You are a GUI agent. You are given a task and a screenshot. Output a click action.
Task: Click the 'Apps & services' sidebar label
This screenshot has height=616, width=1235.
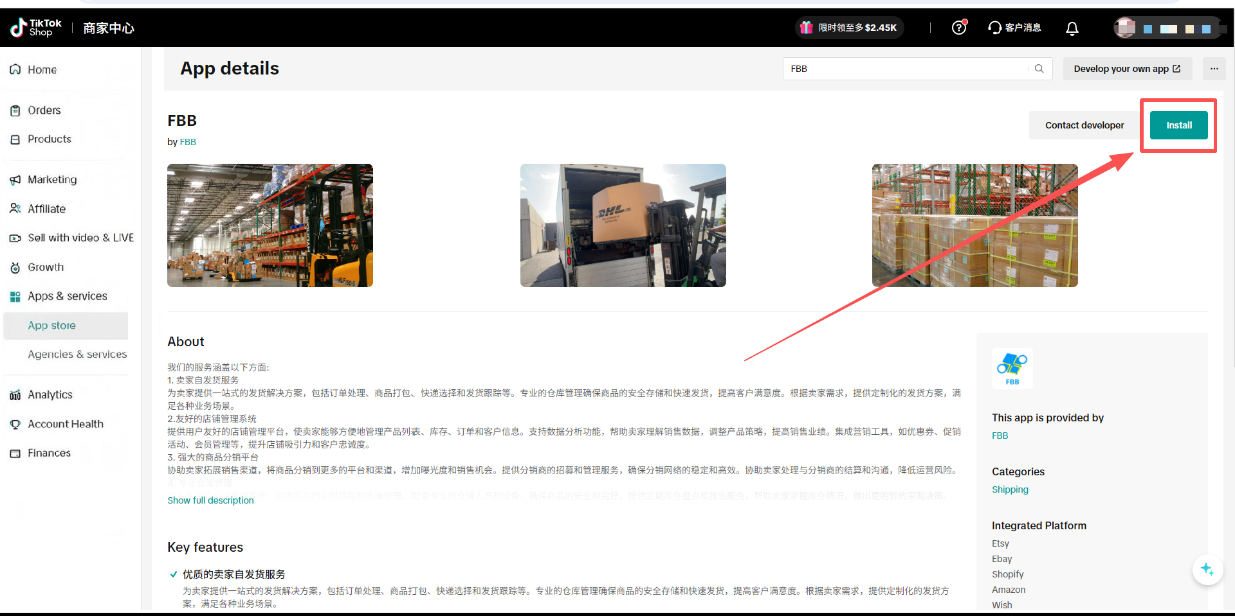pos(68,296)
